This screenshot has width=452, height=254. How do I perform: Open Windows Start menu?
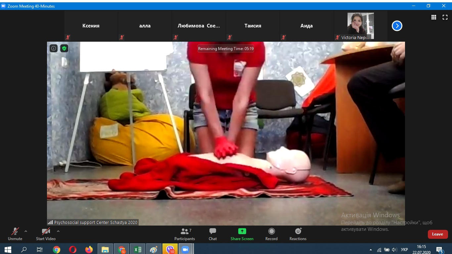click(8, 249)
